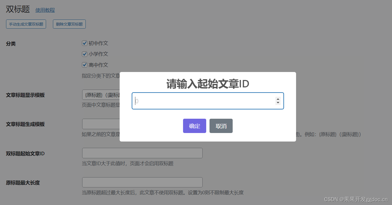
Task: Focus the 文章标题显示模板 input
Action: tap(101, 95)
